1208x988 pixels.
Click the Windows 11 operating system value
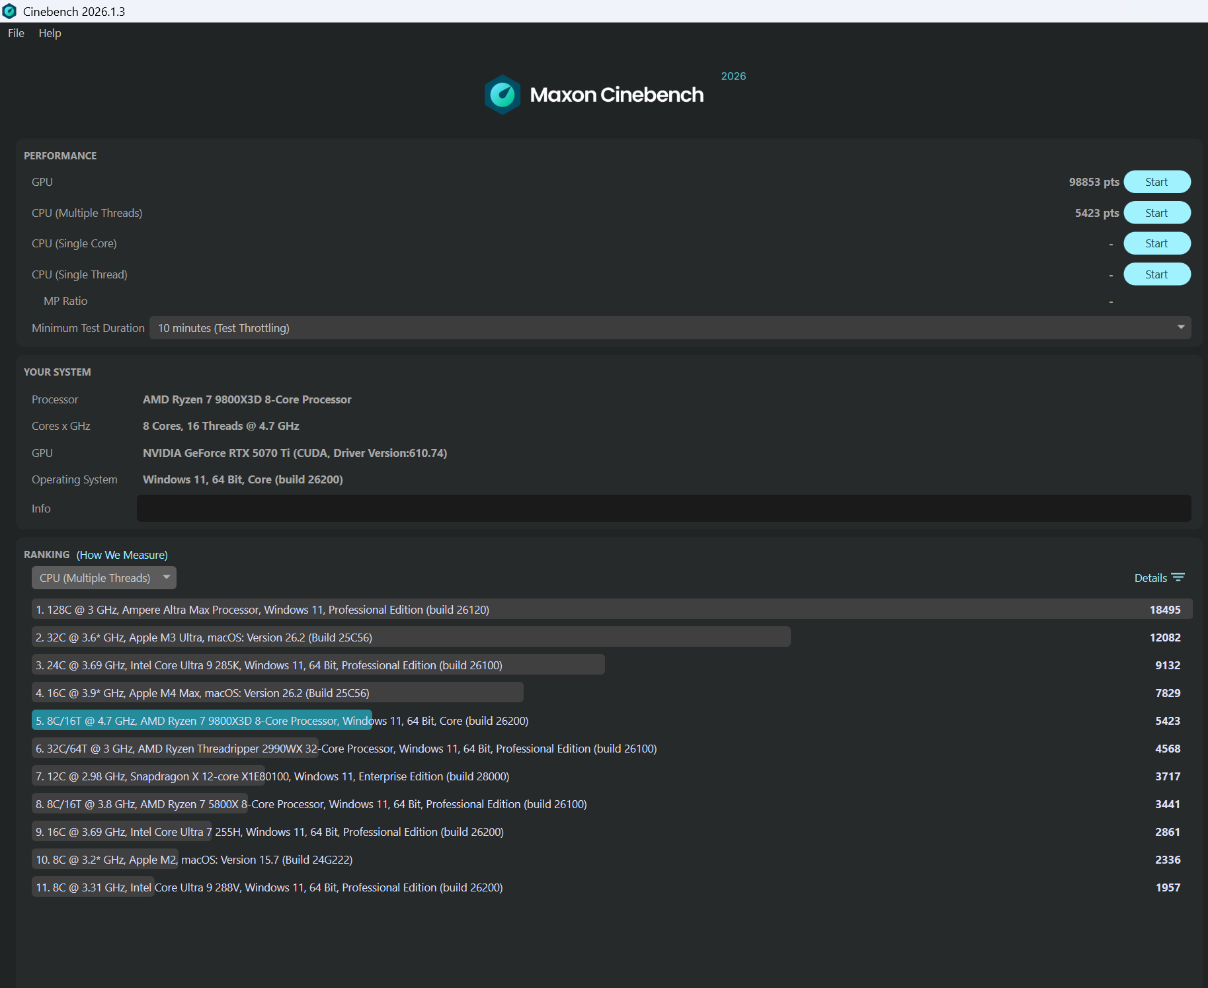(x=243, y=479)
